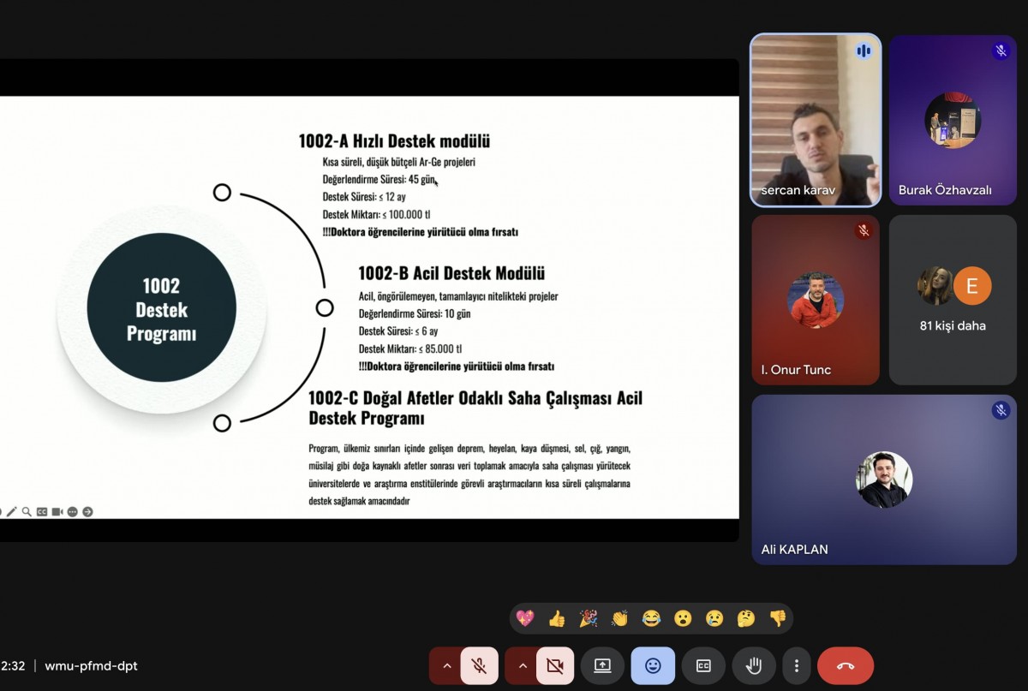Image resolution: width=1028 pixels, height=691 pixels.
Task: Toggle the microphone mute button
Action: click(x=480, y=665)
